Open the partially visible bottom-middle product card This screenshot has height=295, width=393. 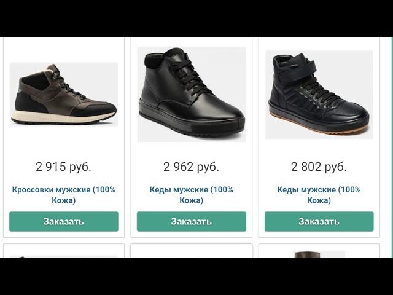pyautogui.click(x=191, y=251)
